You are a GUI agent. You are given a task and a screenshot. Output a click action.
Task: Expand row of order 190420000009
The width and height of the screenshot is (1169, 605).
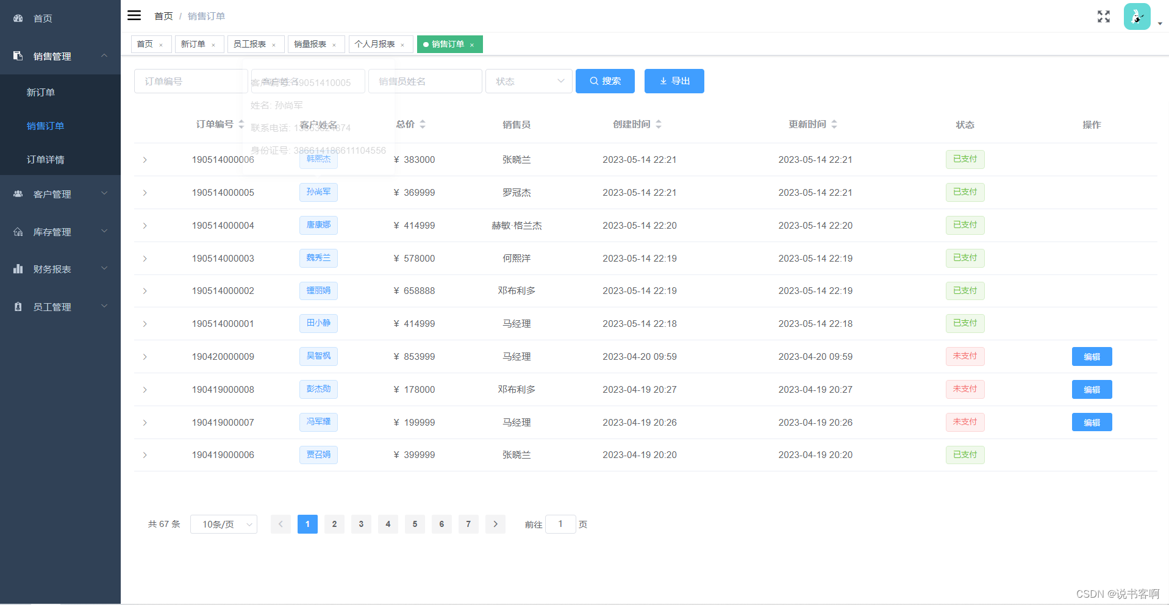pyautogui.click(x=145, y=357)
